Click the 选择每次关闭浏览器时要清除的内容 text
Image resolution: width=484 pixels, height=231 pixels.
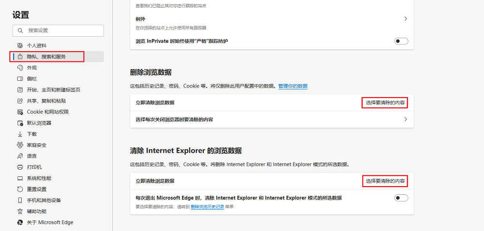[x=174, y=119]
